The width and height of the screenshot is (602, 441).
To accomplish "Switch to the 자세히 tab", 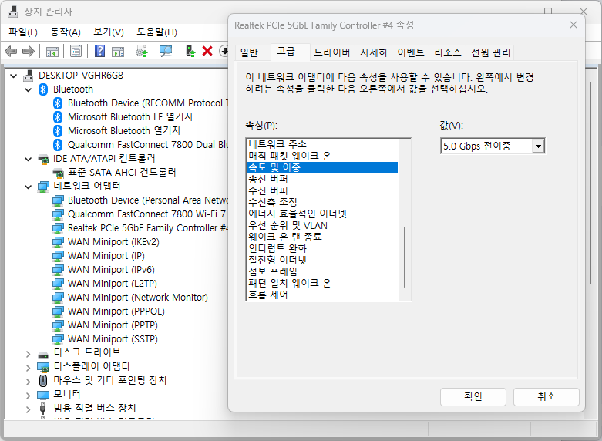I will tap(374, 52).
